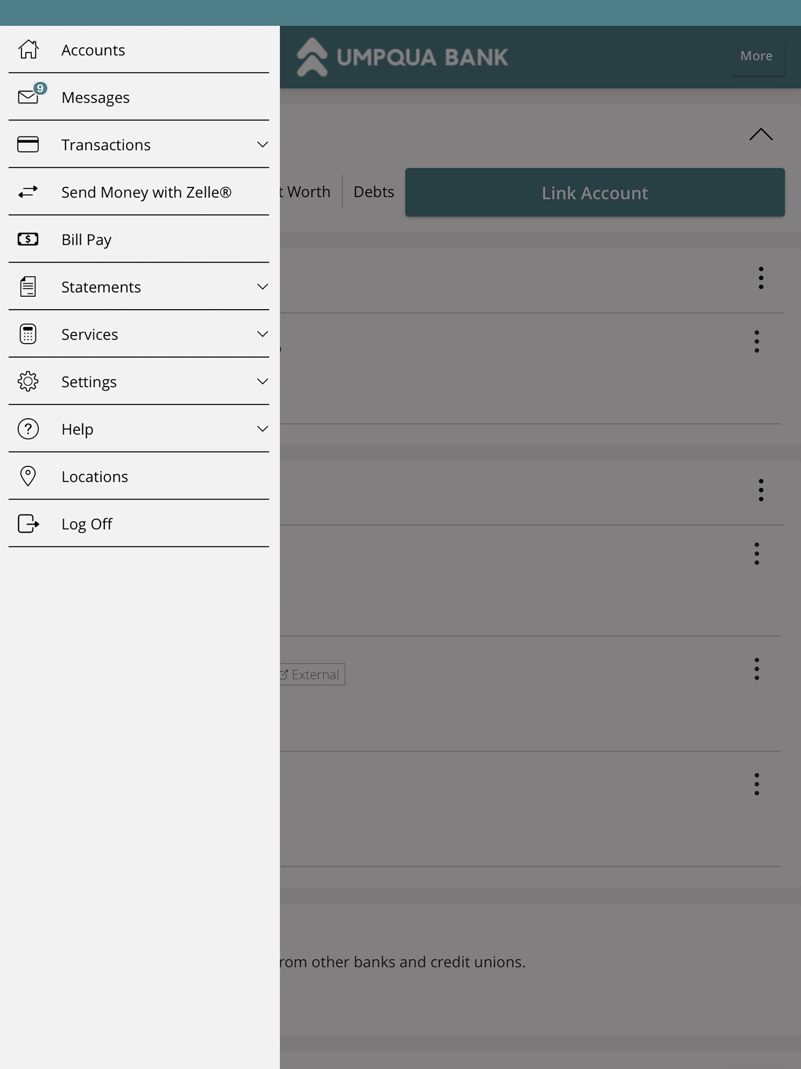Image resolution: width=801 pixels, height=1069 pixels.
Task: Click the Umpqua Bank logo
Action: 402,57
